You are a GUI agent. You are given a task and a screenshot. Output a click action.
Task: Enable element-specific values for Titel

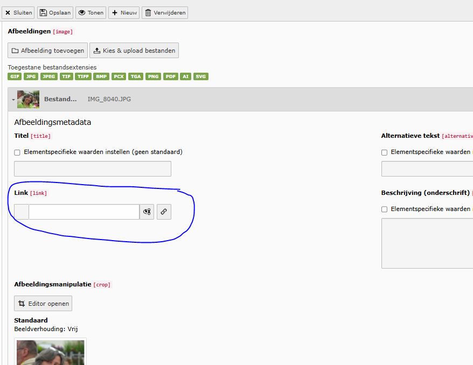point(17,152)
